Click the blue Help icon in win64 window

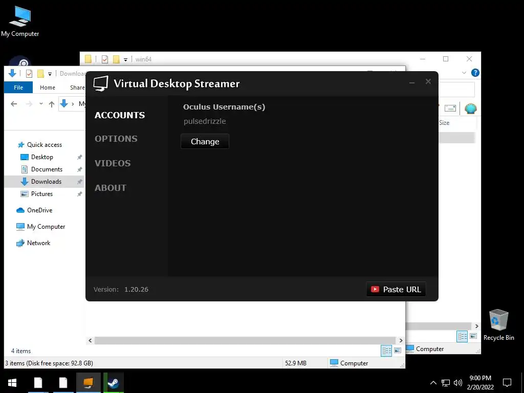[475, 73]
